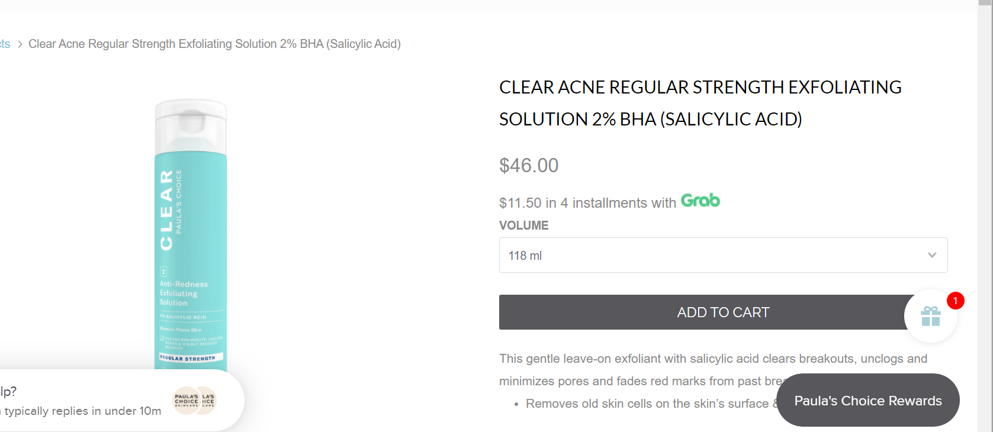Click the VOLUME field label

point(523,225)
